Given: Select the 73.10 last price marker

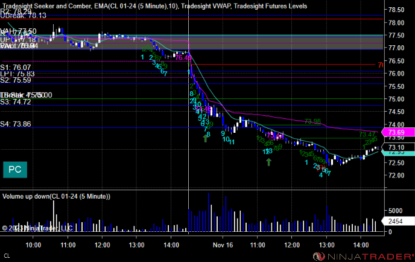Looking at the screenshot, I should tap(398, 147).
